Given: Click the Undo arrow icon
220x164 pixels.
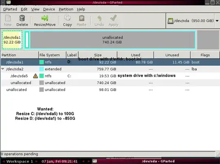Looking at the screenshot, I should (99, 18).
